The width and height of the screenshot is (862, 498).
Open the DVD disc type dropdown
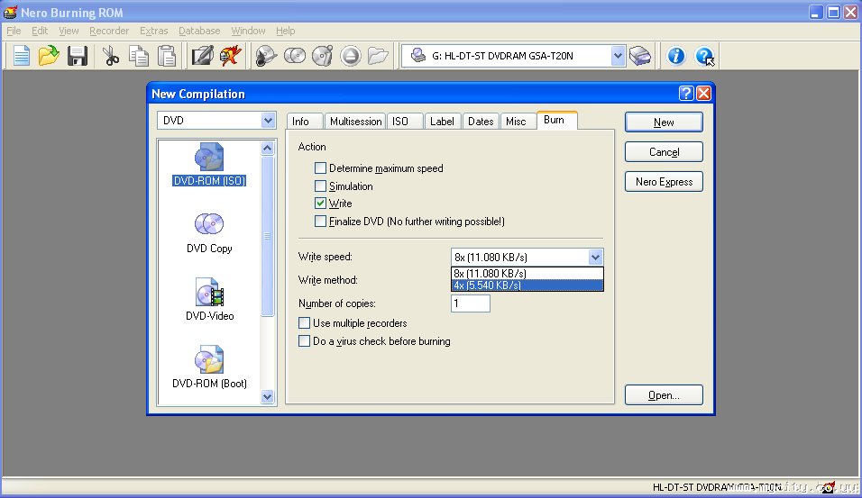click(268, 121)
